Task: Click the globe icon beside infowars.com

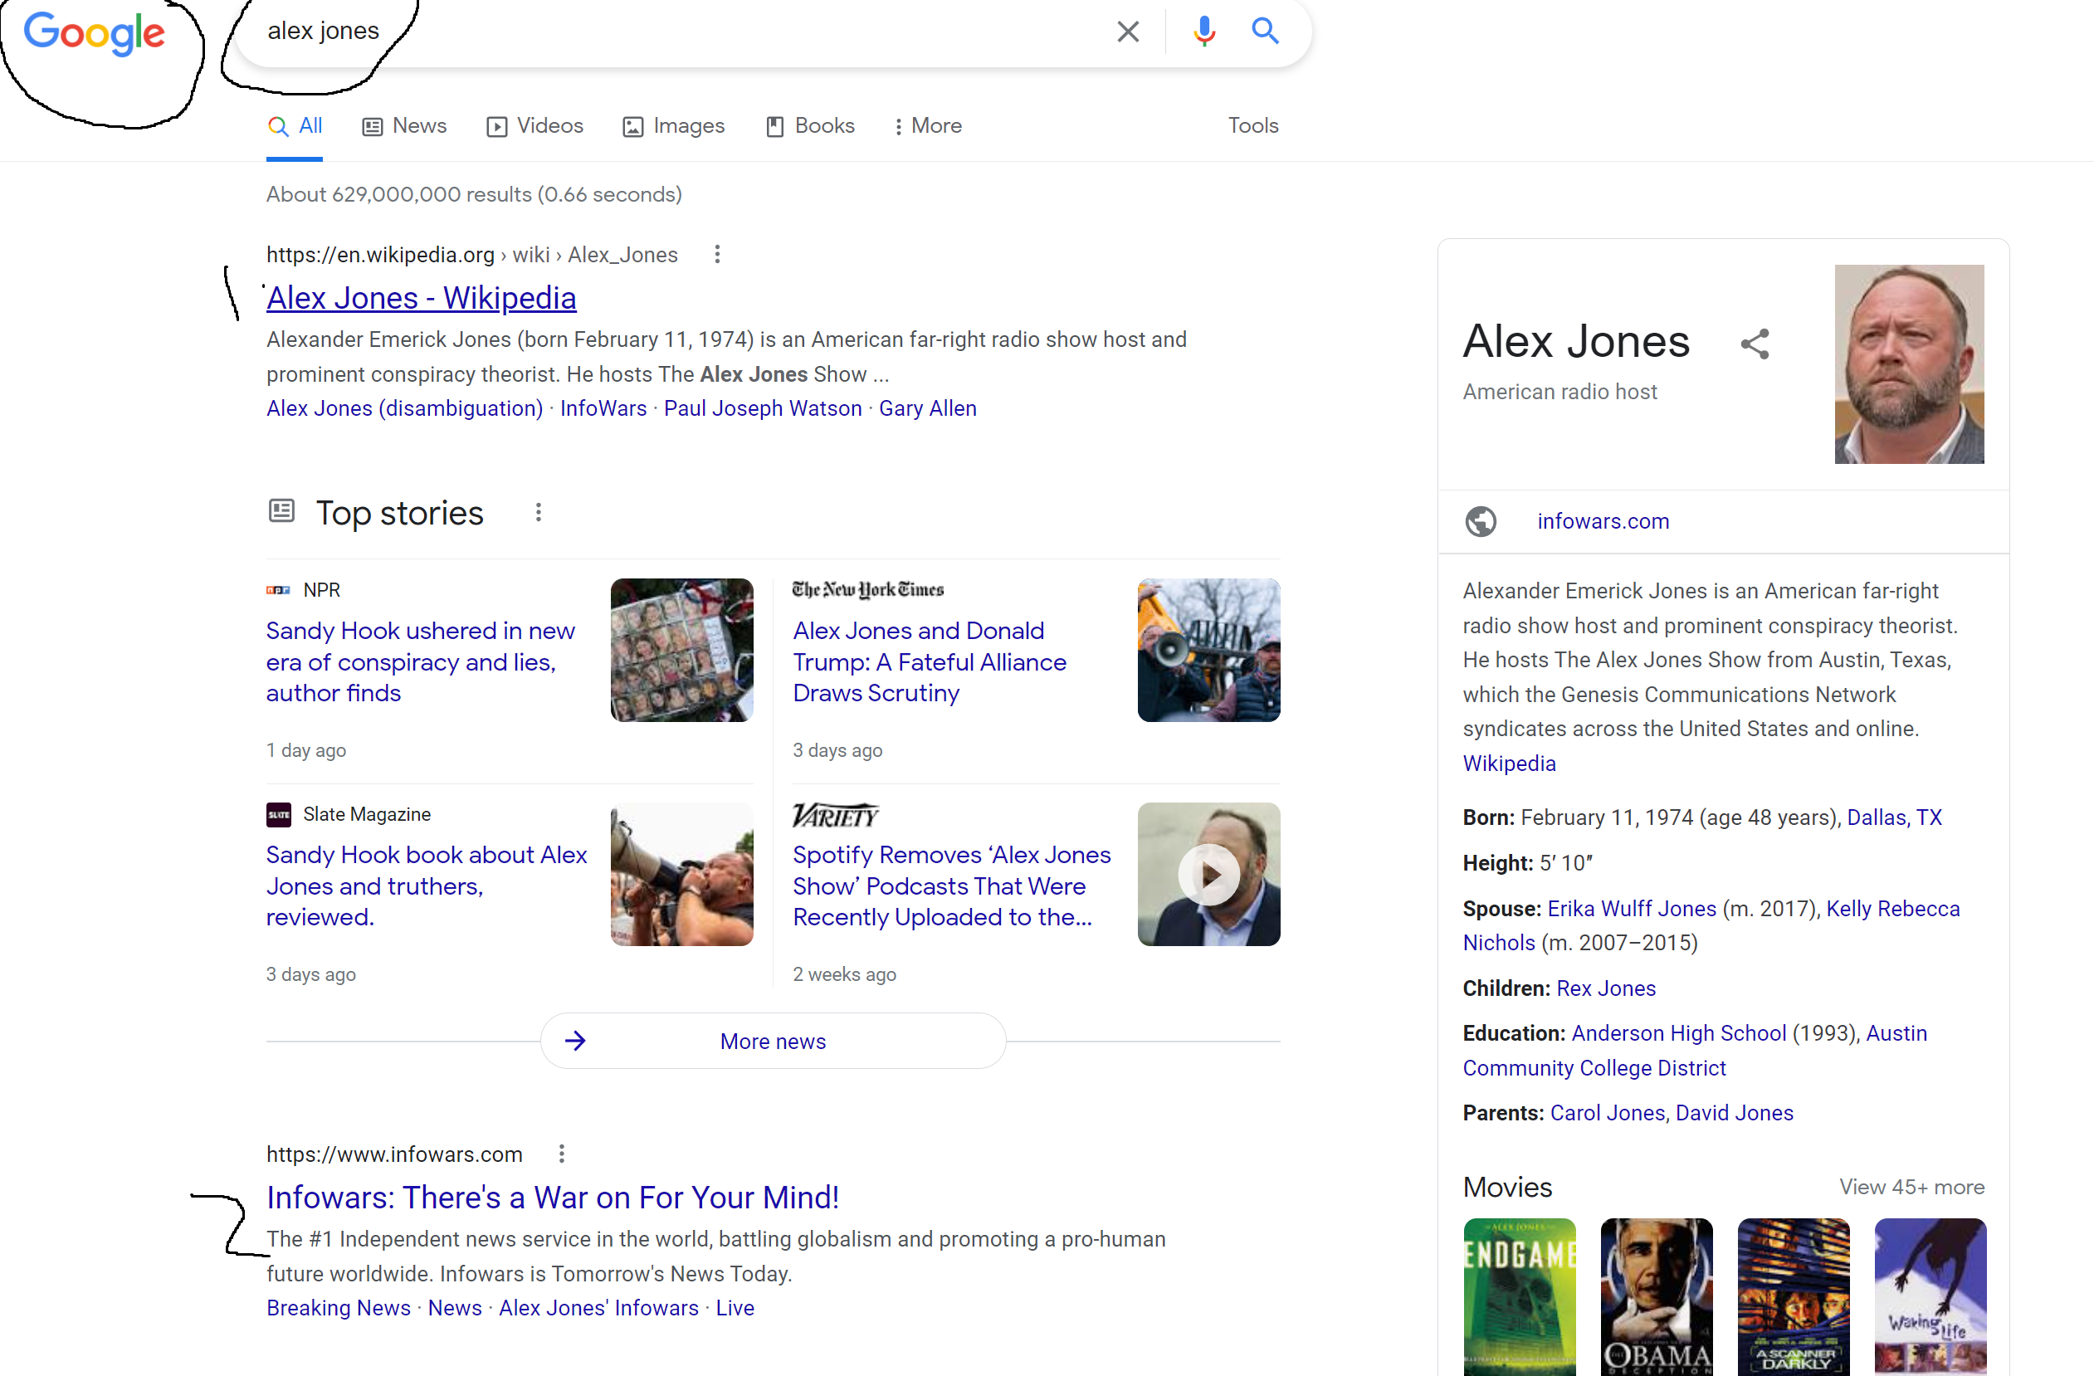Action: coord(1481,521)
